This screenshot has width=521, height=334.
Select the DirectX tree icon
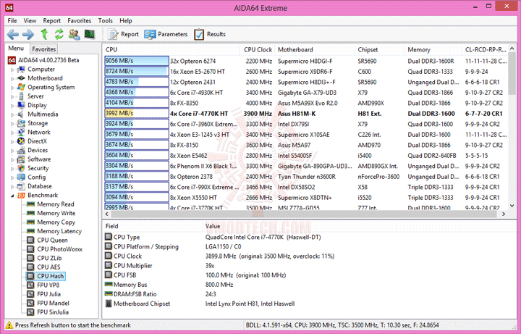(21, 141)
